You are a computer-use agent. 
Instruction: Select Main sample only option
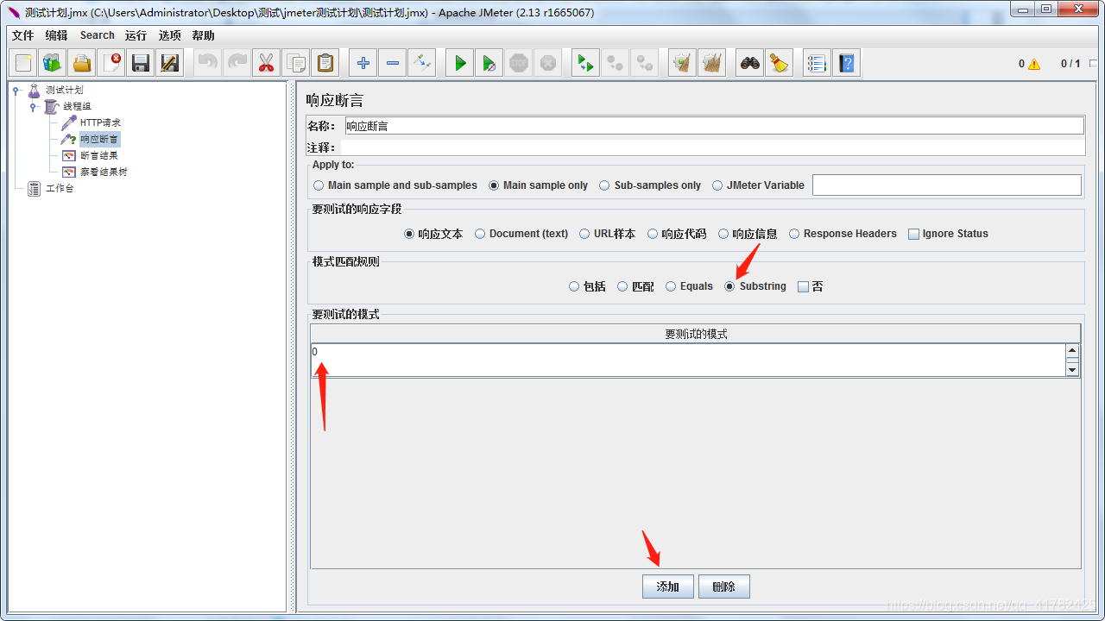pyautogui.click(x=538, y=185)
